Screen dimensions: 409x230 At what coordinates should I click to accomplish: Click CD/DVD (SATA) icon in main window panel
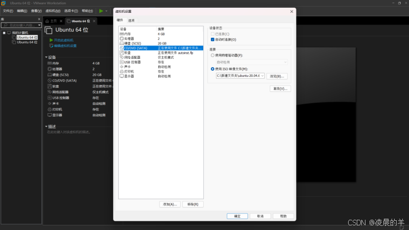pos(50,80)
